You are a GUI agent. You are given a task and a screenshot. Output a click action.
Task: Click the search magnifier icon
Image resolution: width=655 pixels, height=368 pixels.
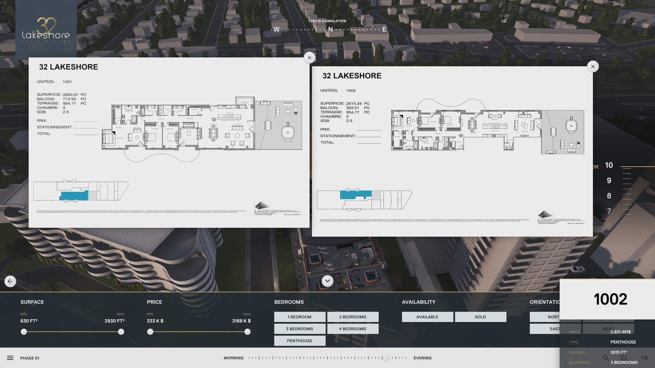(606, 358)
